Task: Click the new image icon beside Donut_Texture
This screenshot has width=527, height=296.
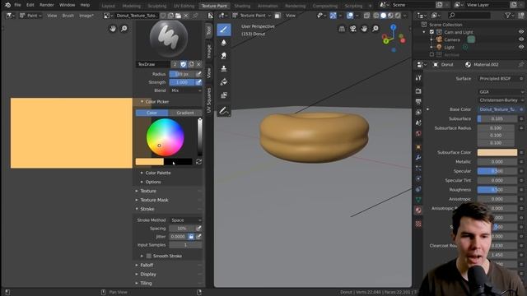Action: click(170, 16)
